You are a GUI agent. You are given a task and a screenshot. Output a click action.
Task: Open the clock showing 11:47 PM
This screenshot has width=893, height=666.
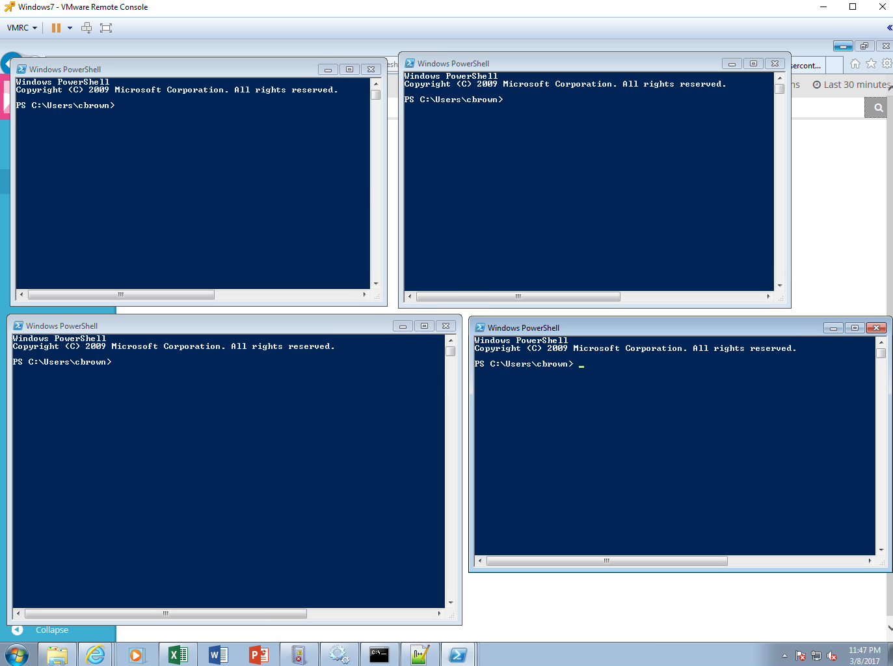[864, 655]
